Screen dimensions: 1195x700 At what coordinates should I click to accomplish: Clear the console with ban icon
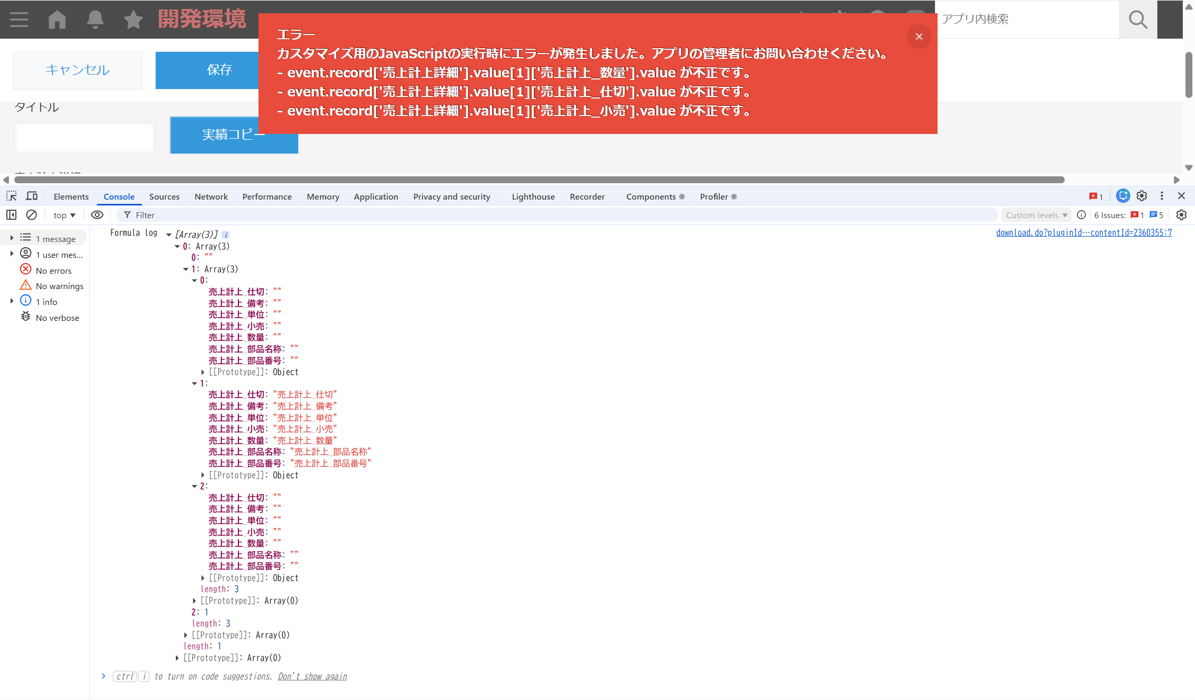[x=32, y=215]
